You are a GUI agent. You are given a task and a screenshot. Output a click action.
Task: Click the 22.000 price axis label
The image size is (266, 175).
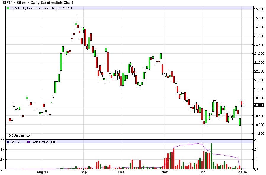(259, 71)
